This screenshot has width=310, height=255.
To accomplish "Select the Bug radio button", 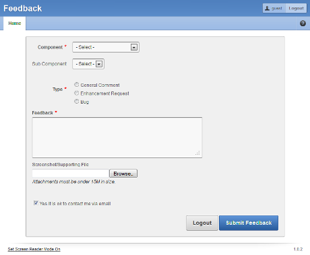I will [77, 102].
